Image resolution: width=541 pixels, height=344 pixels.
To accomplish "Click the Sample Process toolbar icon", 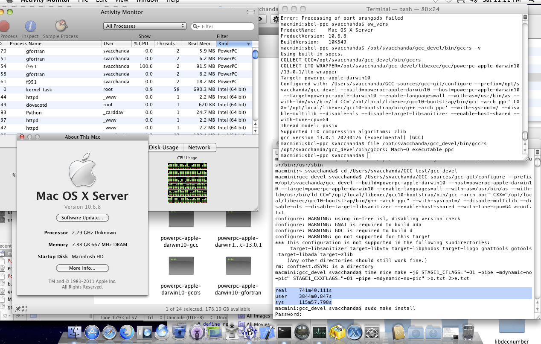I will (x=61, y=26).
